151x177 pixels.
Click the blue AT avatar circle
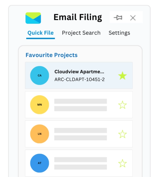tap(39, 163)
